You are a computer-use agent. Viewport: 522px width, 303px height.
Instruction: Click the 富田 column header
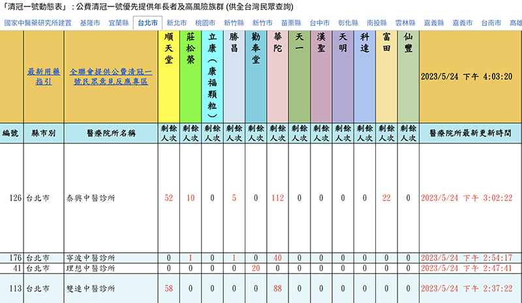(386, 76)
